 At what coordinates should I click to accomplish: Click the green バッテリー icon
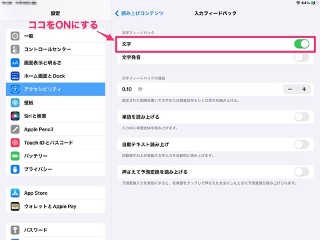[x=15, y=156]
